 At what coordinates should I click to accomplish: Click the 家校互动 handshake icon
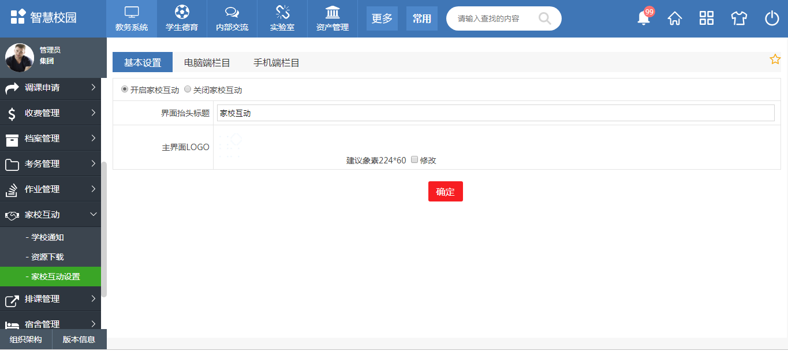[x=12, y=215]
